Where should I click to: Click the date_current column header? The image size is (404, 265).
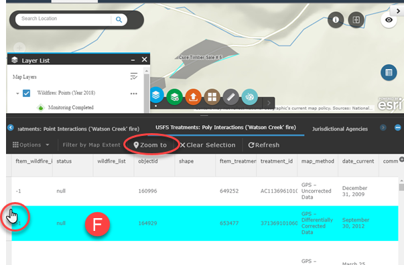point(358,165)
